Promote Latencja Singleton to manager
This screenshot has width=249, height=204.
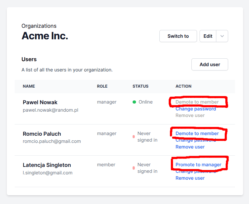[x=198, y=165]
